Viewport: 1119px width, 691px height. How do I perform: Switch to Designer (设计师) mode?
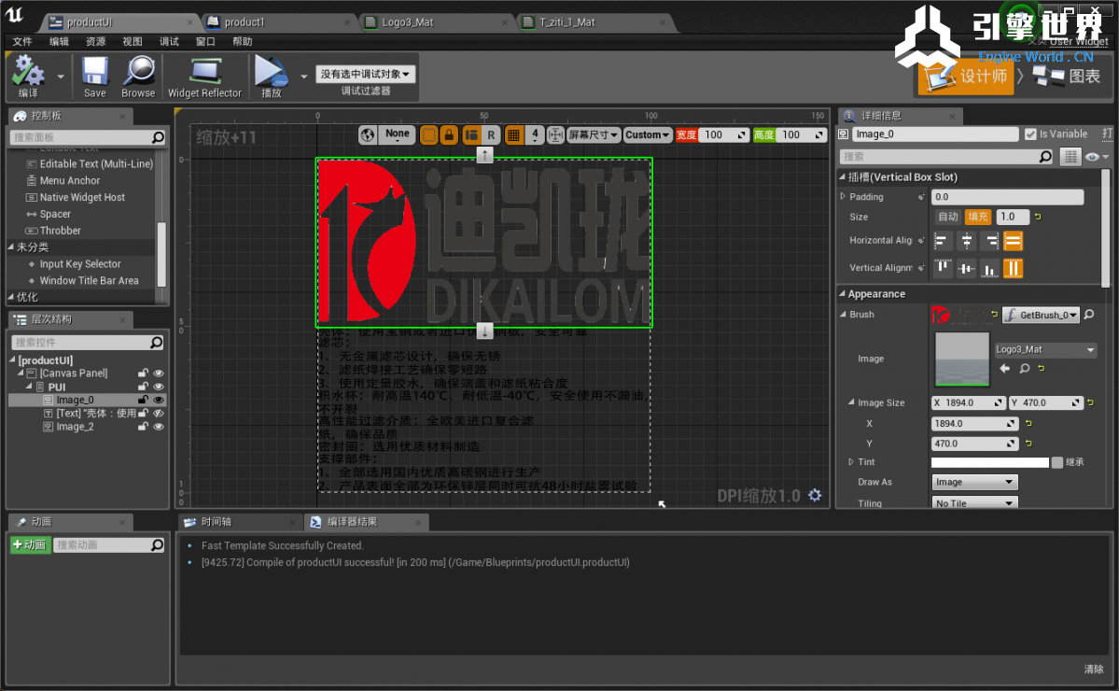pos(967,76)
